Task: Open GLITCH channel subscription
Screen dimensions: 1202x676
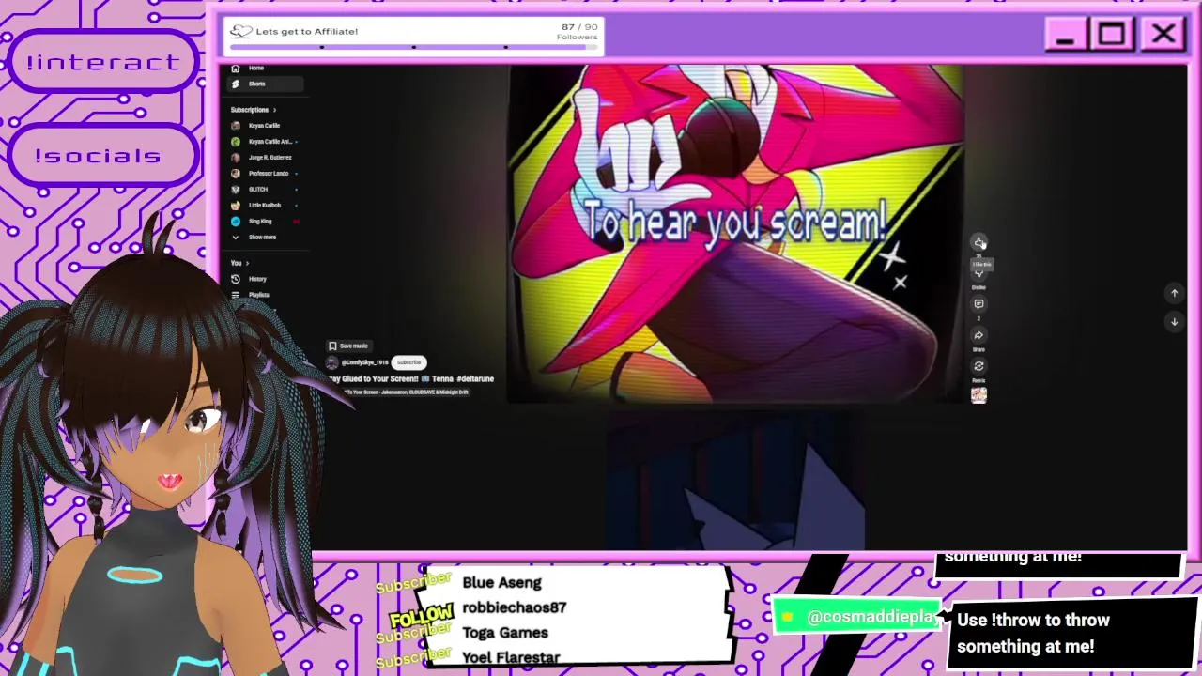Action: pyautogui.click(x=266, y=190)
